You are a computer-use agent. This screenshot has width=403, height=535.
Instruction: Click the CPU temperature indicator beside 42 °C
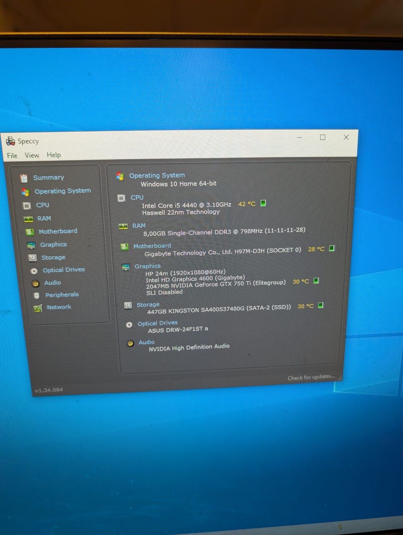pyautogui.click(x=263, y=203)
